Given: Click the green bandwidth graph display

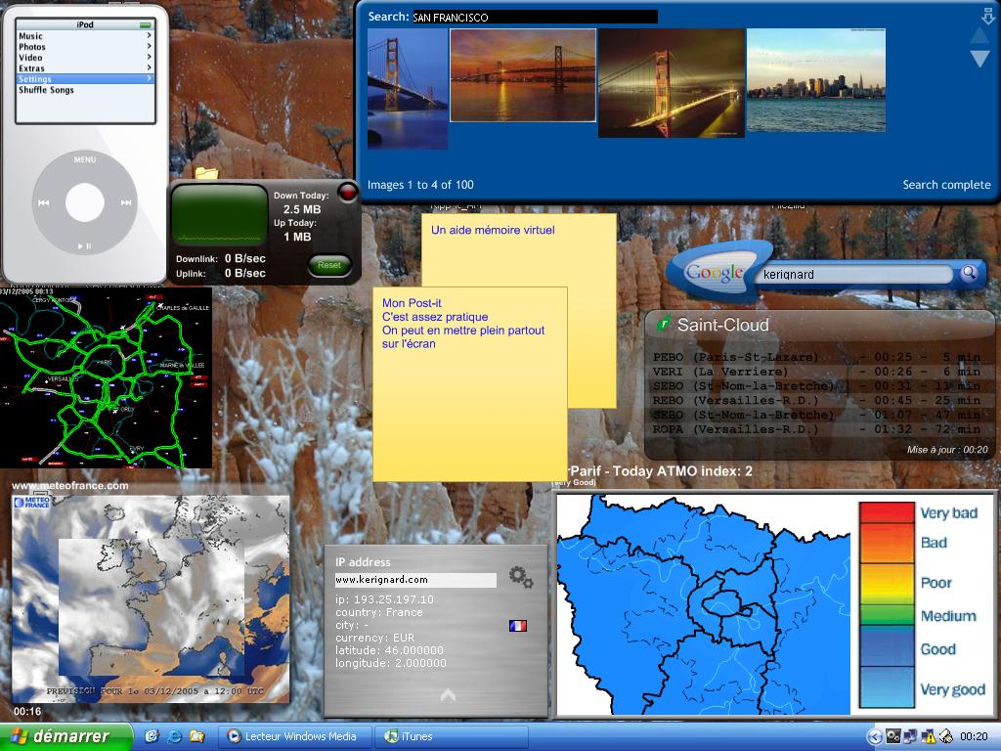Looking at the screenshot, I should coord(220,215).
